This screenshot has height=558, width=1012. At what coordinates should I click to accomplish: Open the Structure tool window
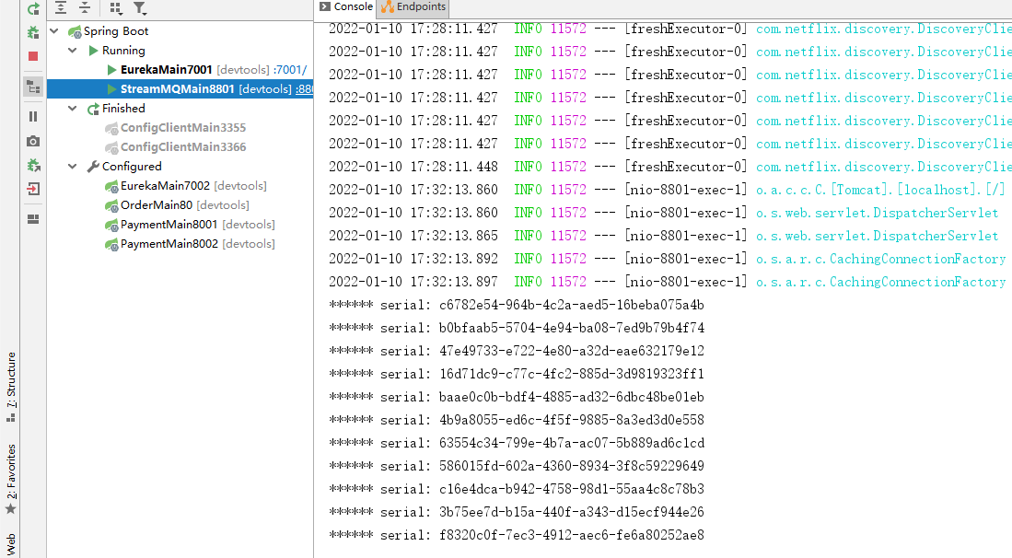pyautogui.click(x=10, y=387)
